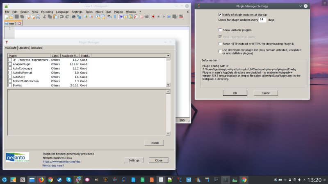The width and height of the screenshot is (328, 184).
Task: Confirm settings with OK
Action: (x=235, y=93)
